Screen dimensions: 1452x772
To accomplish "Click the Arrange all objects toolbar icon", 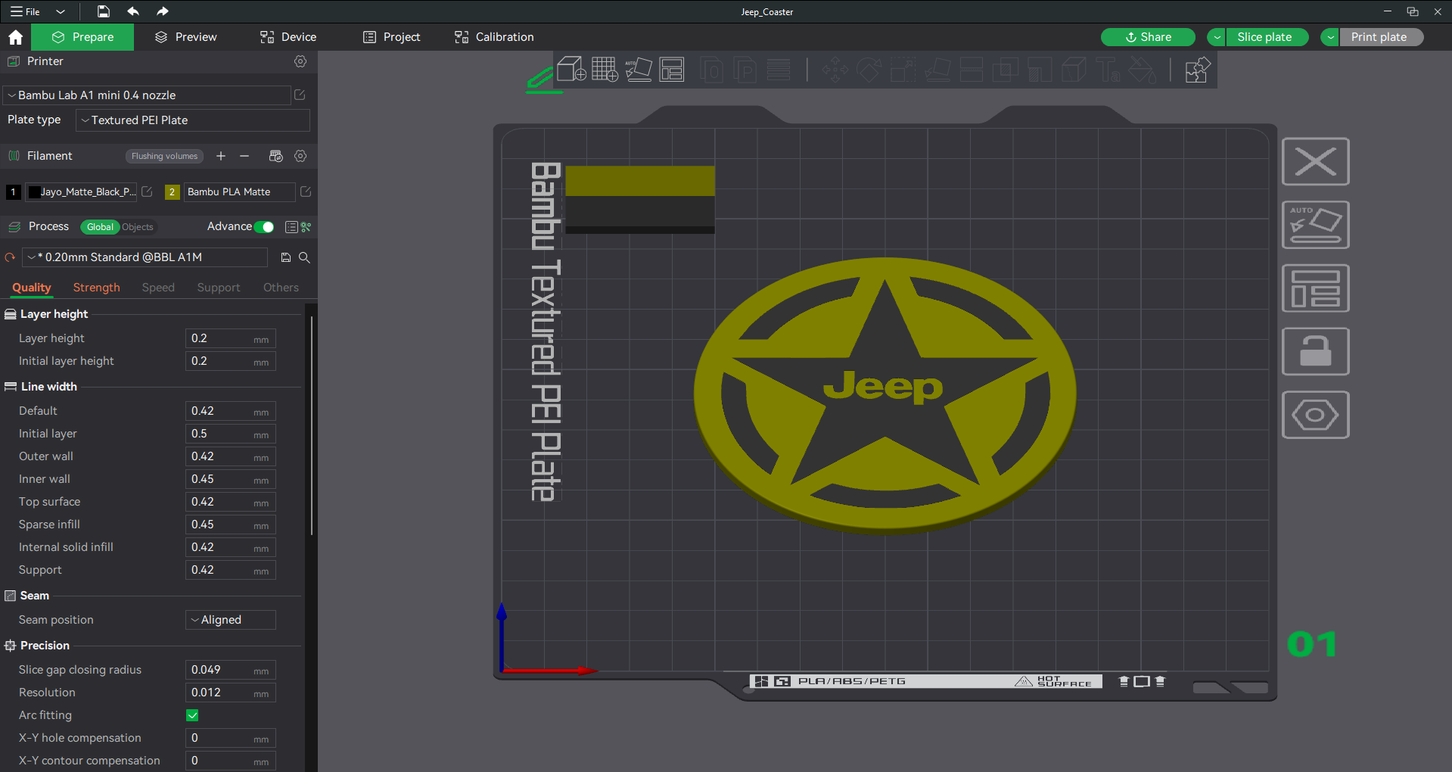I will click(x=672, y=70).
